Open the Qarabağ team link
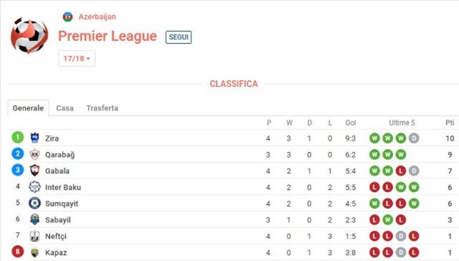Viewport: 459px width, 261px height. [60, 154]
